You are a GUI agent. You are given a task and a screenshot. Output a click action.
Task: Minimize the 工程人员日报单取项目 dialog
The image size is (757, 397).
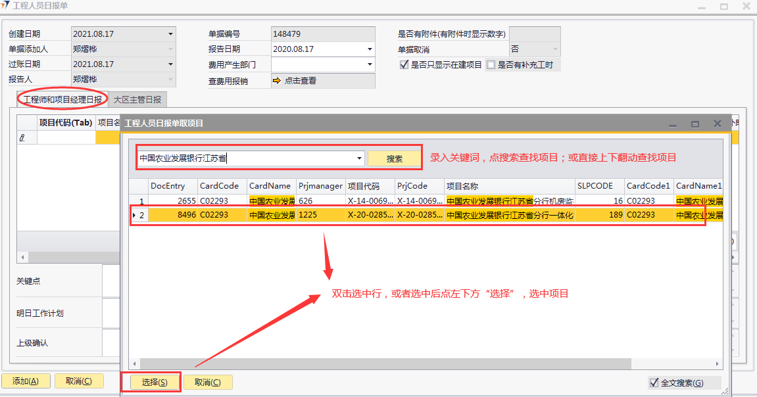673,124
